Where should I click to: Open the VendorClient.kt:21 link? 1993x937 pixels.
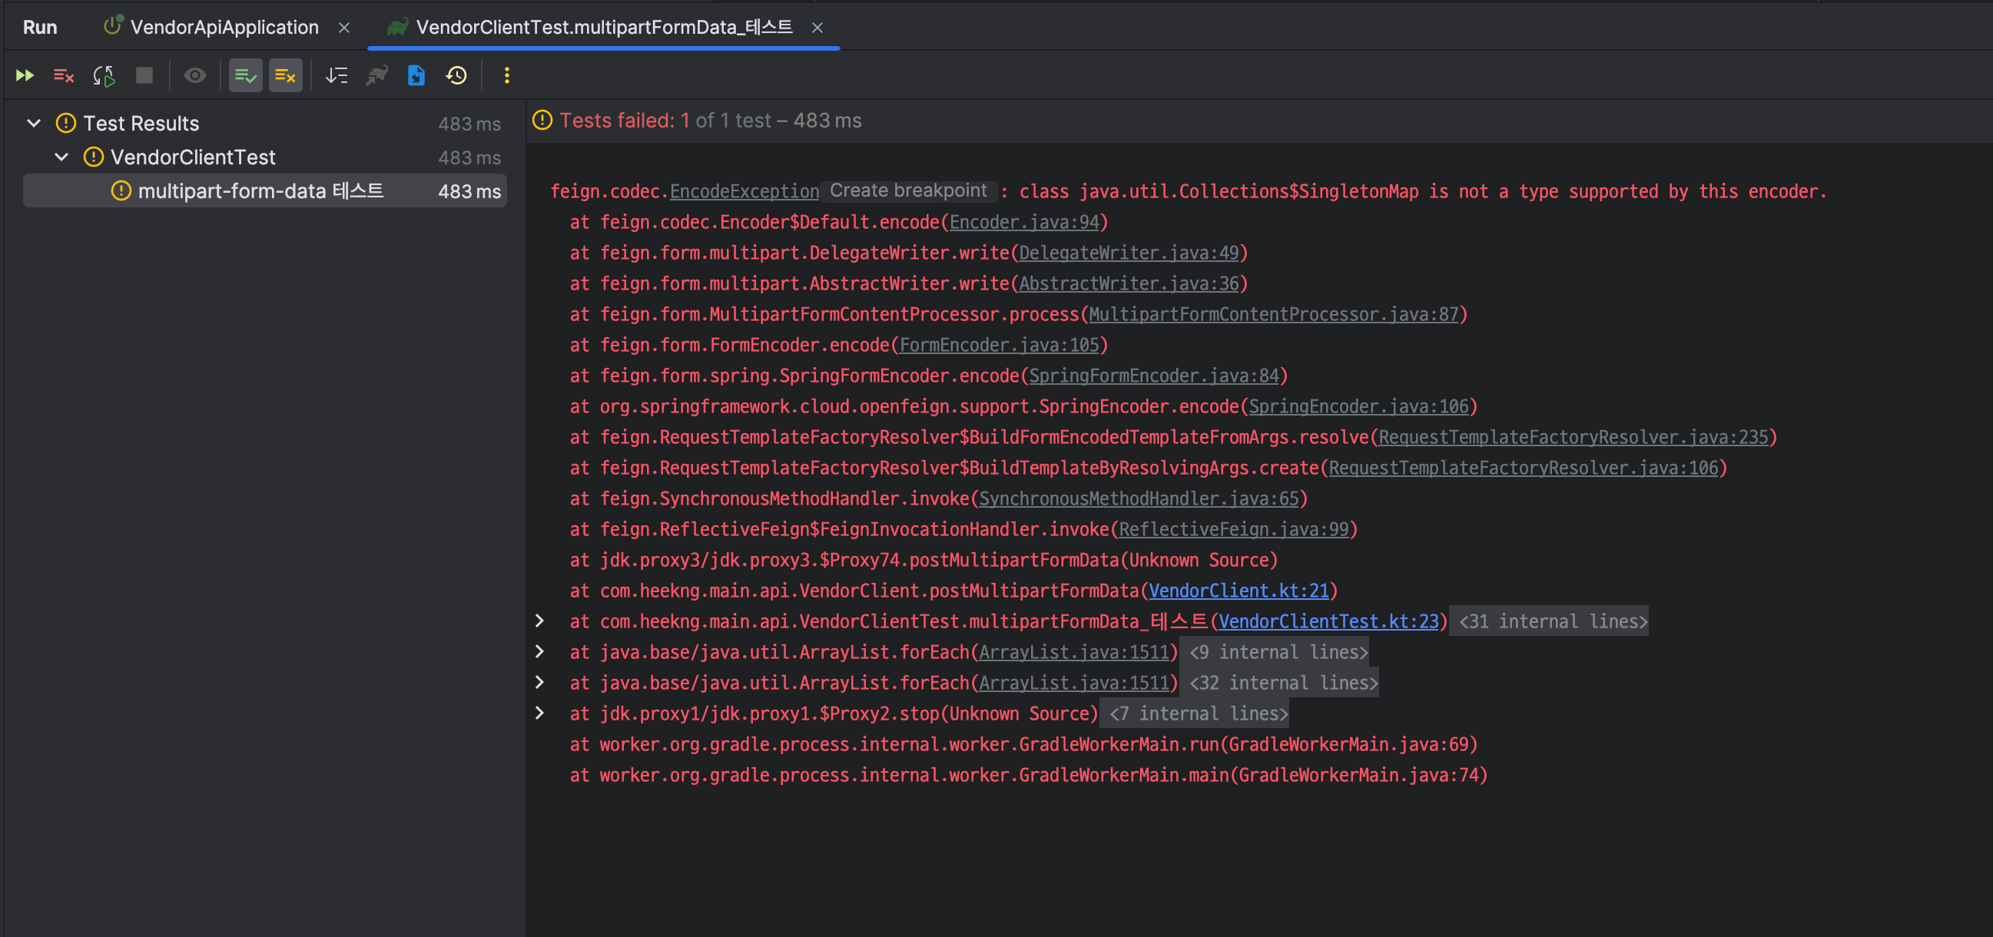click(1238, 591)
